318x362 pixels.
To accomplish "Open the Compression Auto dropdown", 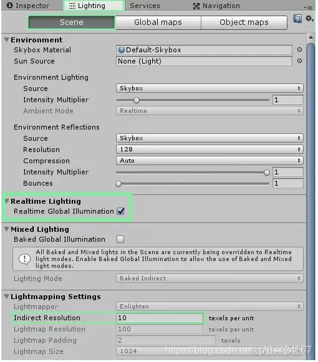I will [210, 161].
